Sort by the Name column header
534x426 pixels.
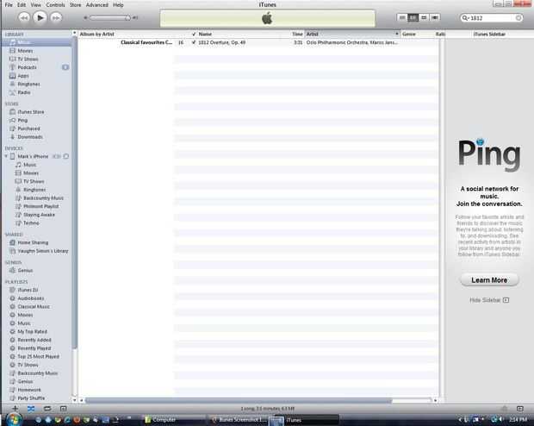pos(205,34)
